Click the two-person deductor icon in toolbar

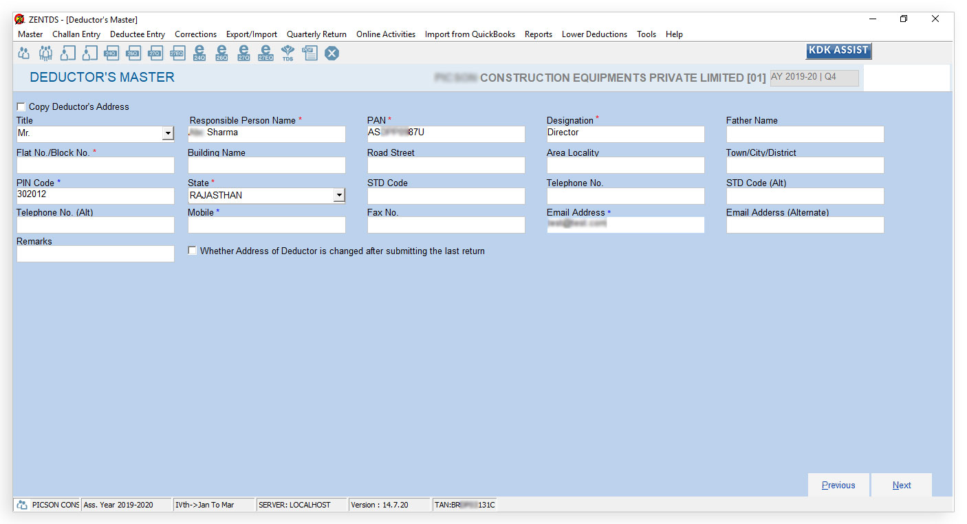(x=24, y=53)
